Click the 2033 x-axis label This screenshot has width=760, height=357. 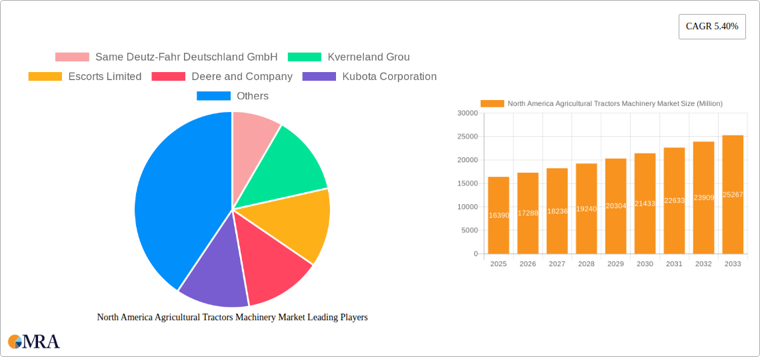(733, 264)
